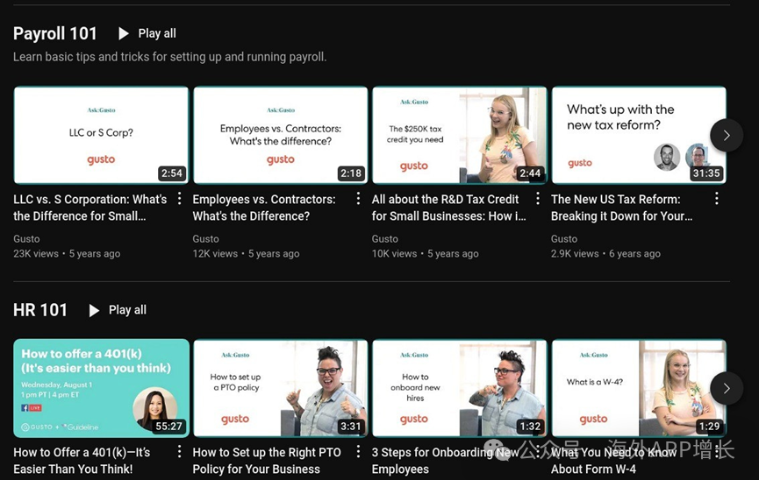The image size is (759, 480).
Task: Open Gusto channel under New US Tax Reform
Action: [564, 239]
